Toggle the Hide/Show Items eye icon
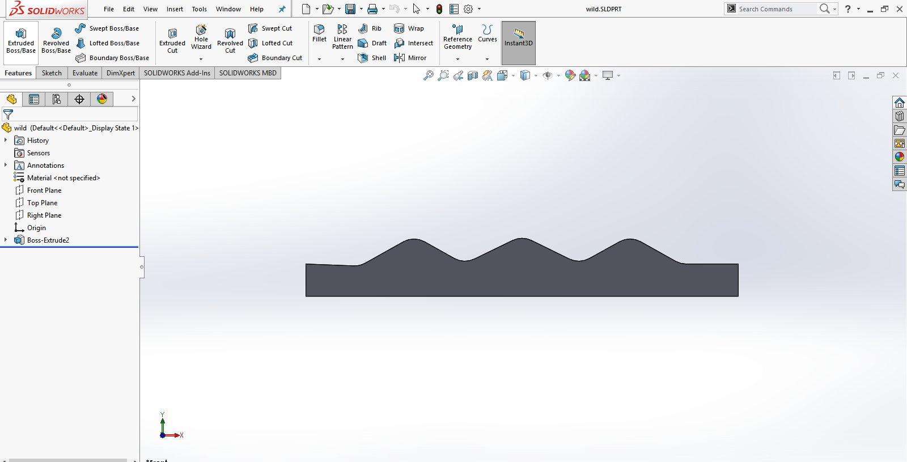Image resolution: width=907 pixels, height=462 pixels. [x=547, y=75]
